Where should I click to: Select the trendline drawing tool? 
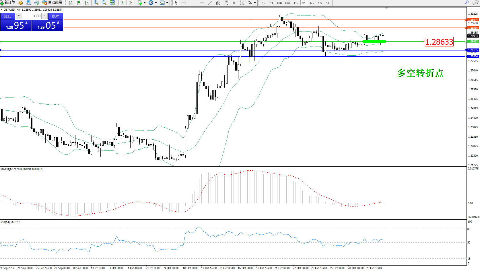tap(210, 3)
